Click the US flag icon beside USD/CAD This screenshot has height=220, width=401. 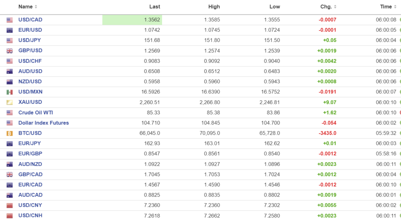[x=10, y=20]
